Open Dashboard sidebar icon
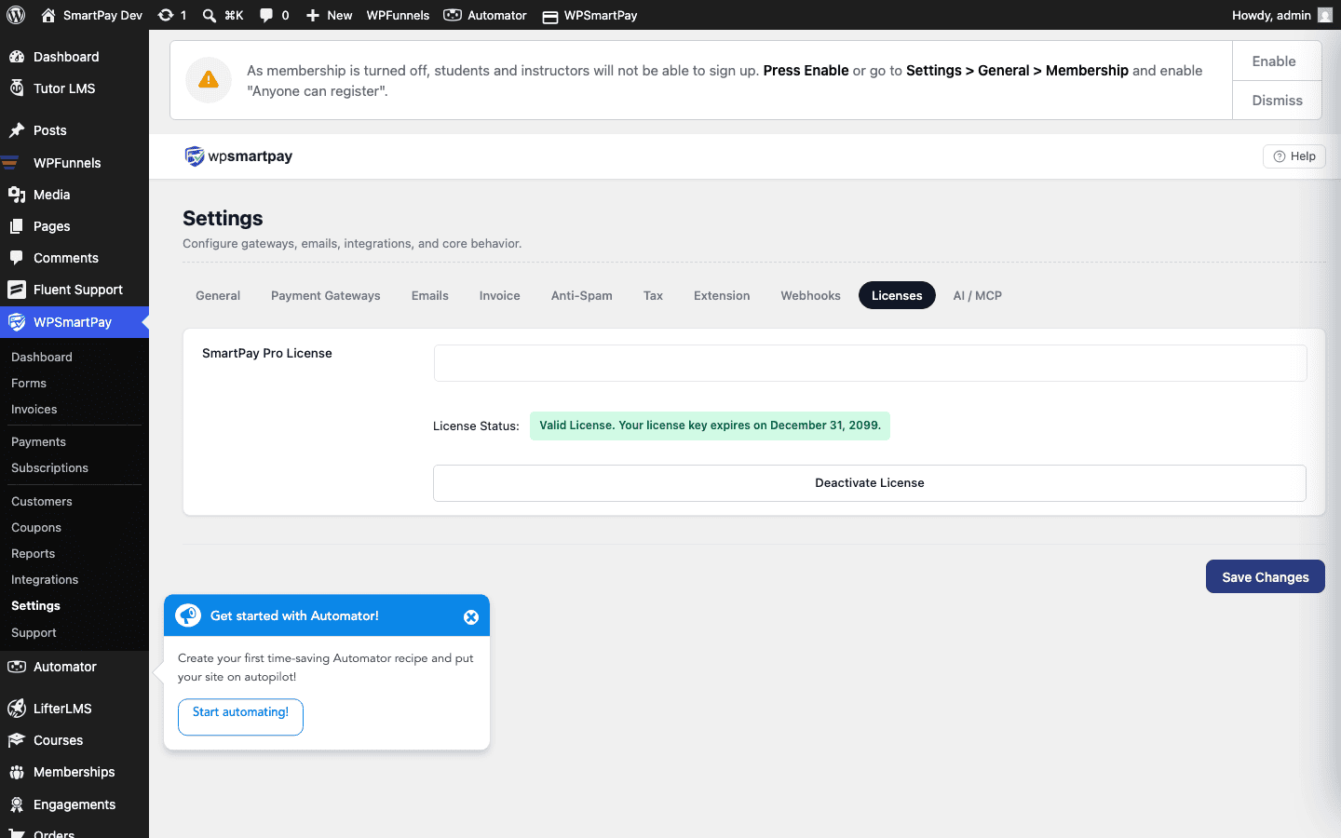The height and width of the screenshot is (838, 1341). click(x=17, y=57)
